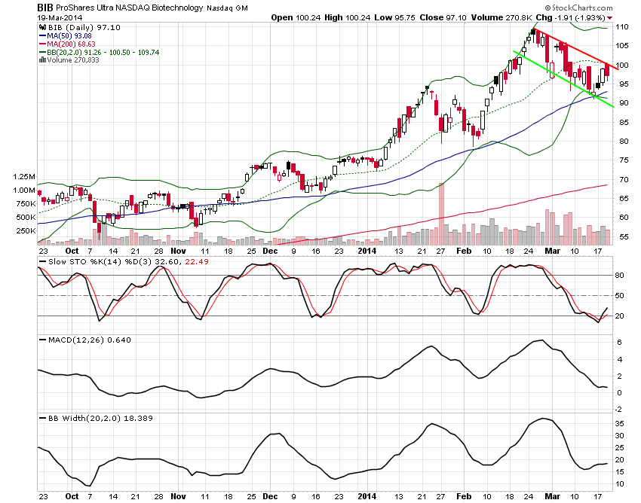Click the candlestick icon beside BIB (Daily)
The width and height of the screenshot is (641, 503).
(42, 27)
